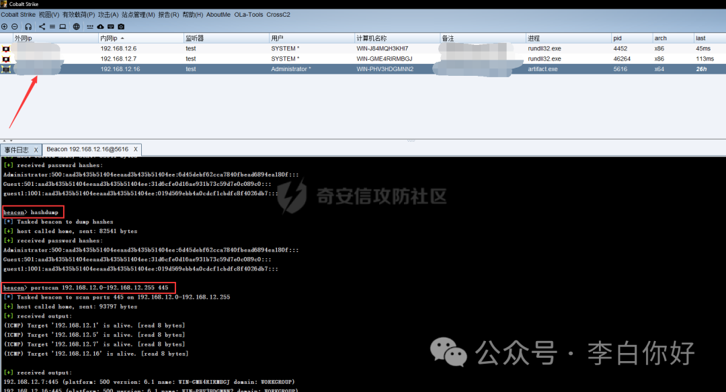Click beacon icon for 192.168.12.7 row
The image size is (726, 392).
(6, 58)
